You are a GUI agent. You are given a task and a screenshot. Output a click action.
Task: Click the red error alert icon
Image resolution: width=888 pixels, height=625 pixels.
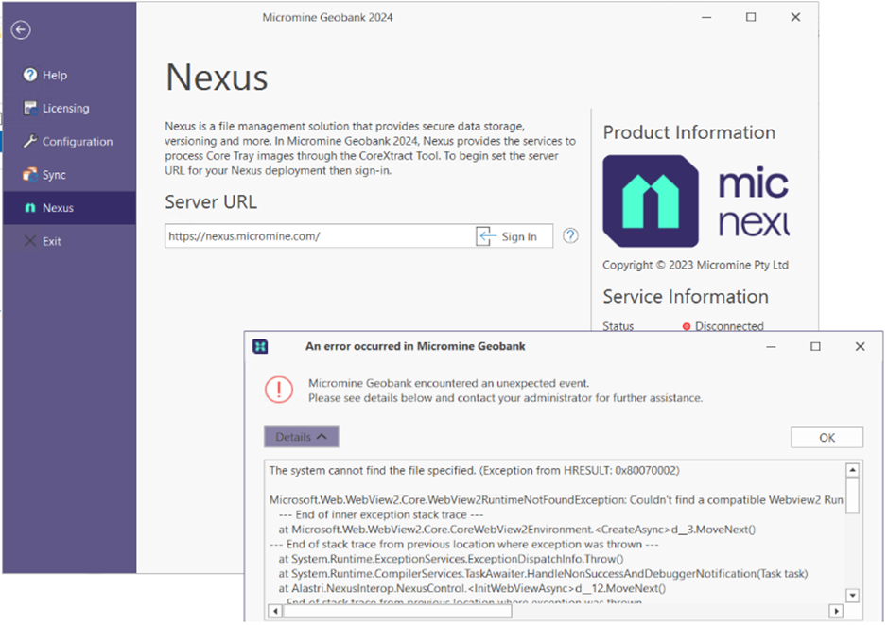279,390
